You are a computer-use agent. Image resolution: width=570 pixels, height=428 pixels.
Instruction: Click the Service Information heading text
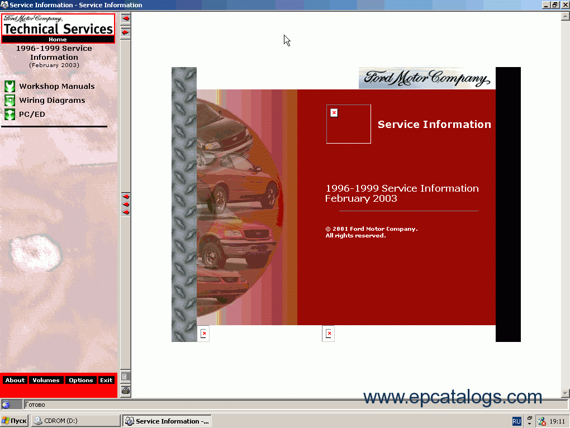(x=434, y=124)
